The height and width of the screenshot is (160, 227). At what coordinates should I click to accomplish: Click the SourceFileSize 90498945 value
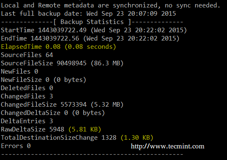pos(72,63)
